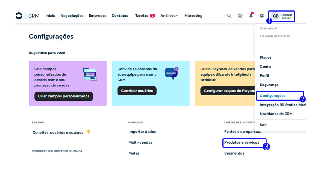Image resolution: width=321 pixels, height=169 pixels.
Task: Select Configurações in the user menu
Action: [273, 96]
